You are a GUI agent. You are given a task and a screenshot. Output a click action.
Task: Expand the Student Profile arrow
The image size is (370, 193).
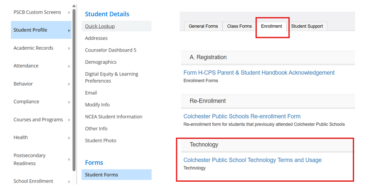click(x=69, y=30)
